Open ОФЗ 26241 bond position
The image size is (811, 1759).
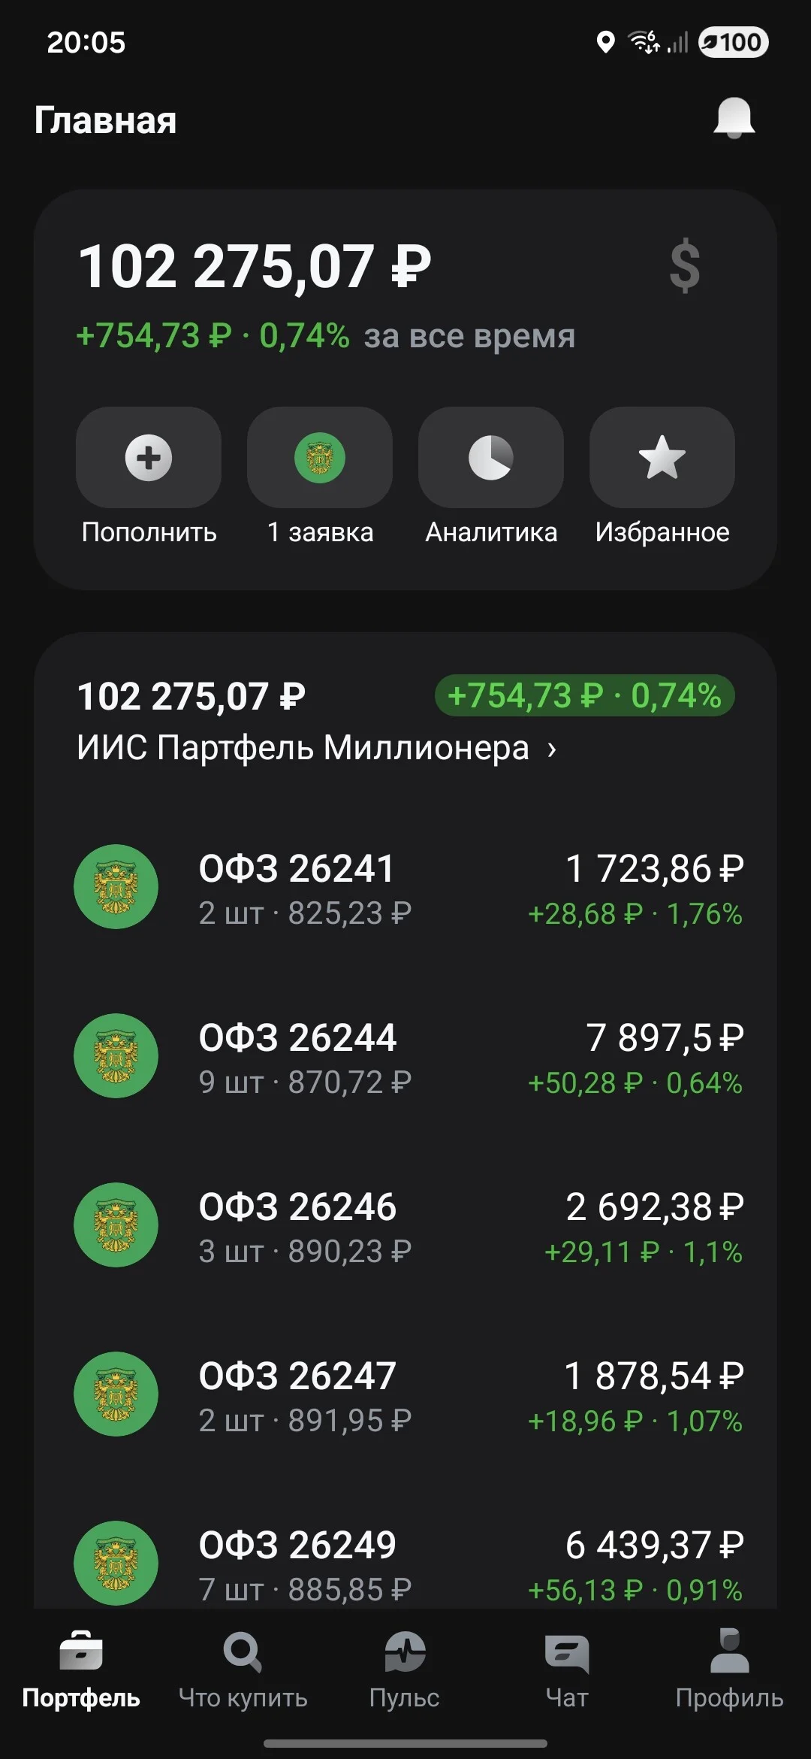point(405,888)
